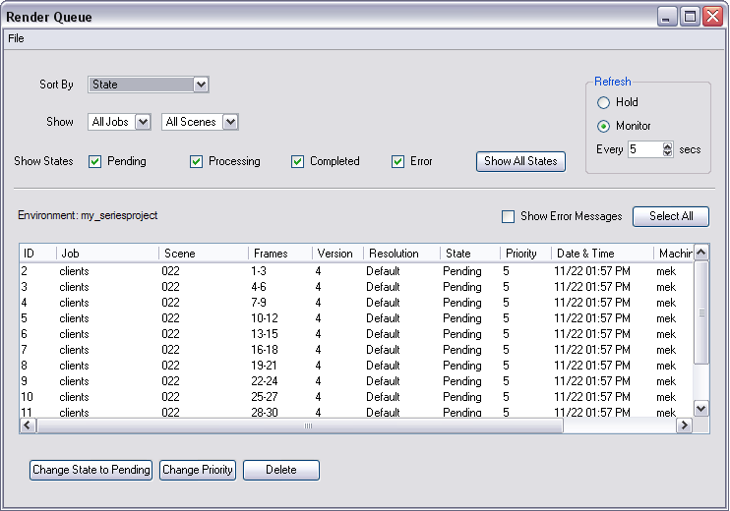Disable the Completed state checkbox

pyautogui.click(x=298, y=161)
